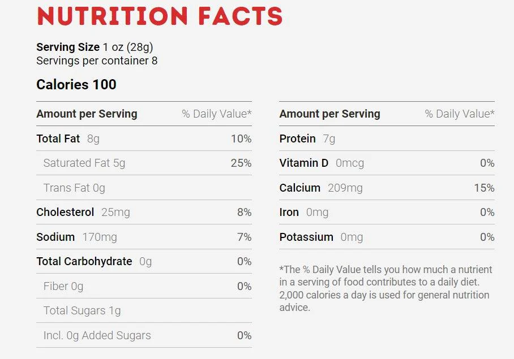514x359 pixels.
Task: Click the Protein 7g row
Action: point(387,139)
